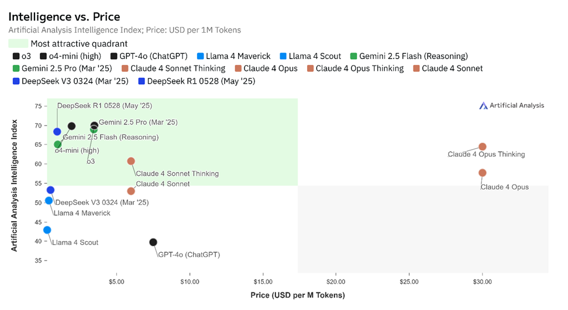
Task: Toggle the o3 legend entry
Action: [22, 56]
